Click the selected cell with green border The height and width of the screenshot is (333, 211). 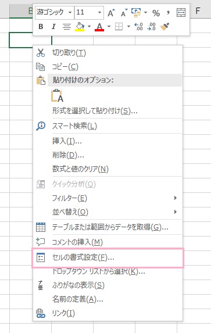tap(21, 40)
